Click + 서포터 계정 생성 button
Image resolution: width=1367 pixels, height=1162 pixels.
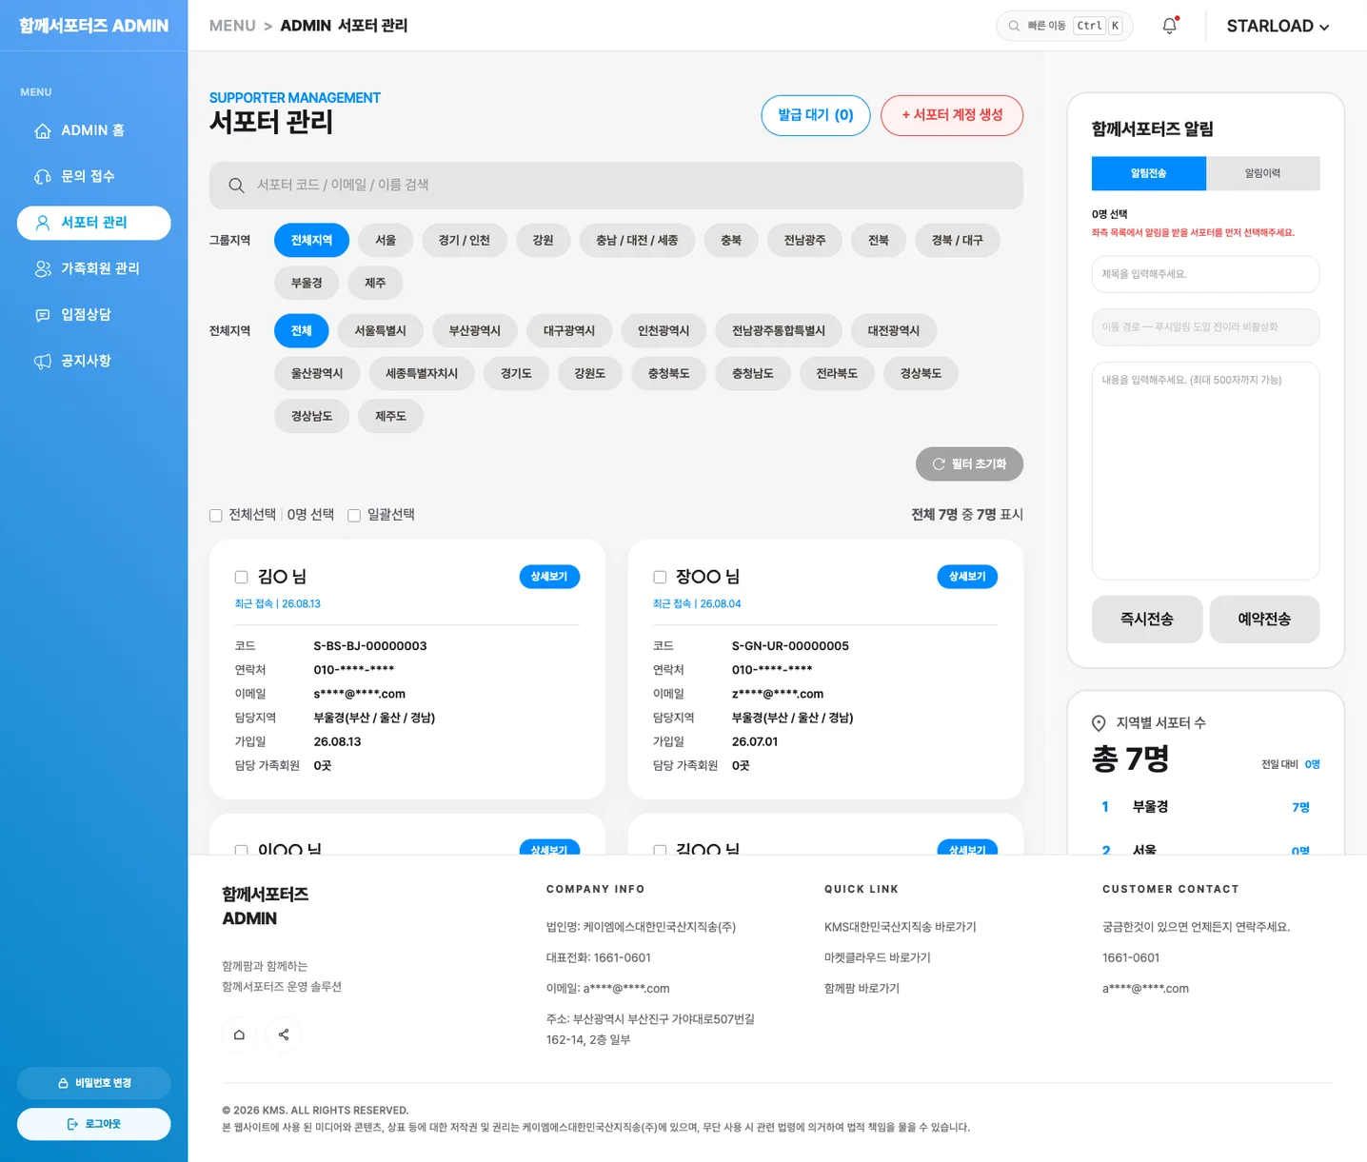coord(952,115)
